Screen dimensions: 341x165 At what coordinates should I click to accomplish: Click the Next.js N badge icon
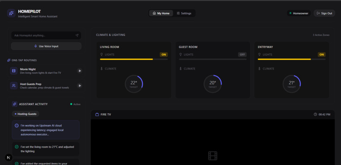(9, 158)
